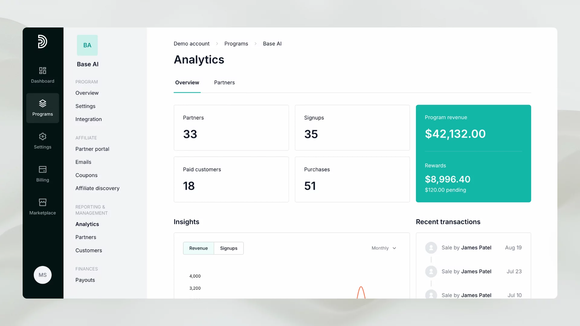Screen dimensions: 580x326
Task: Select the Programs layers icon
Action: coord(43,103)
